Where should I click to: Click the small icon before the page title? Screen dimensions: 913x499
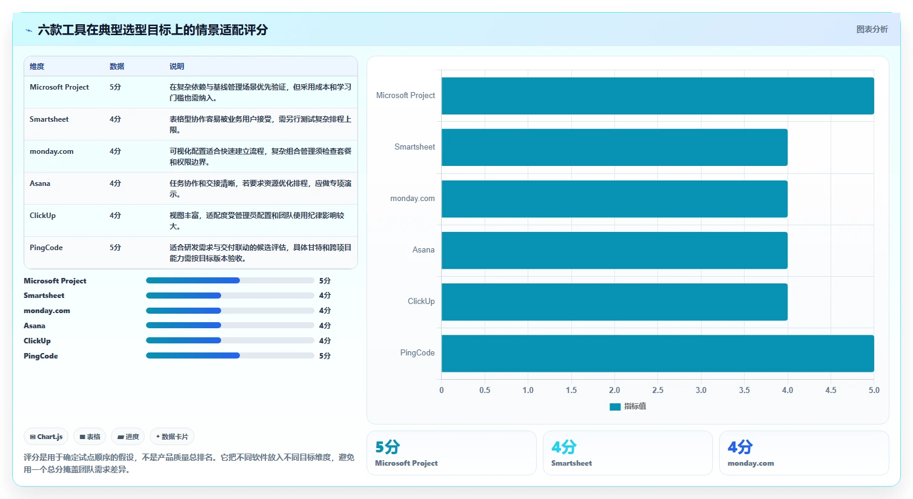pyautogui.click(x=28, y=30)
